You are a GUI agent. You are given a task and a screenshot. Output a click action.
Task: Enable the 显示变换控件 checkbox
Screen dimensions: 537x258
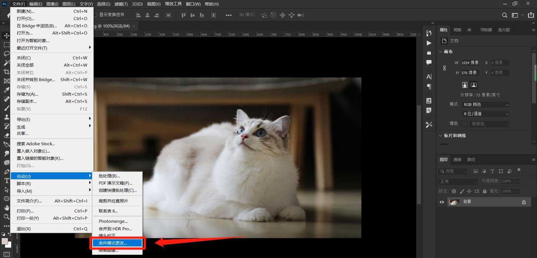coord(96,15)
